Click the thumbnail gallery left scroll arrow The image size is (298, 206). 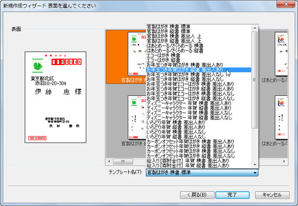pyautogui.click(x=109, y=161)
